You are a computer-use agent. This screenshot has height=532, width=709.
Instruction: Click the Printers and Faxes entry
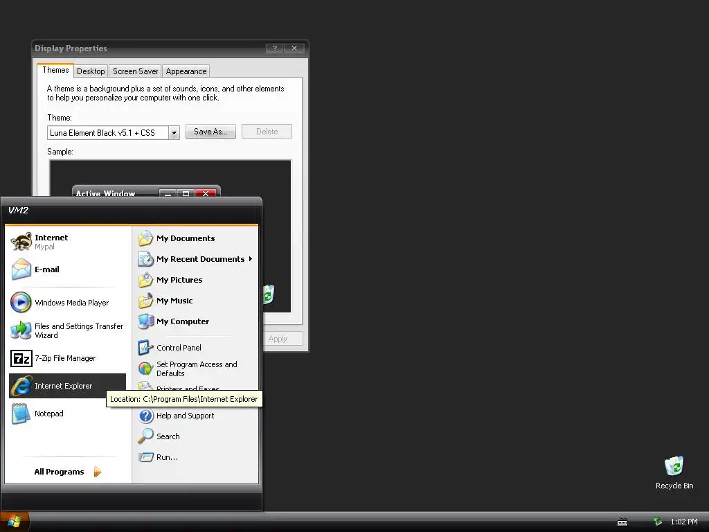point(188,389)
